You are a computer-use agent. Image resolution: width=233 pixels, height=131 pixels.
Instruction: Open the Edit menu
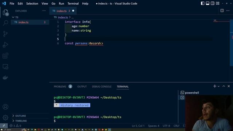tap(20, 4)
